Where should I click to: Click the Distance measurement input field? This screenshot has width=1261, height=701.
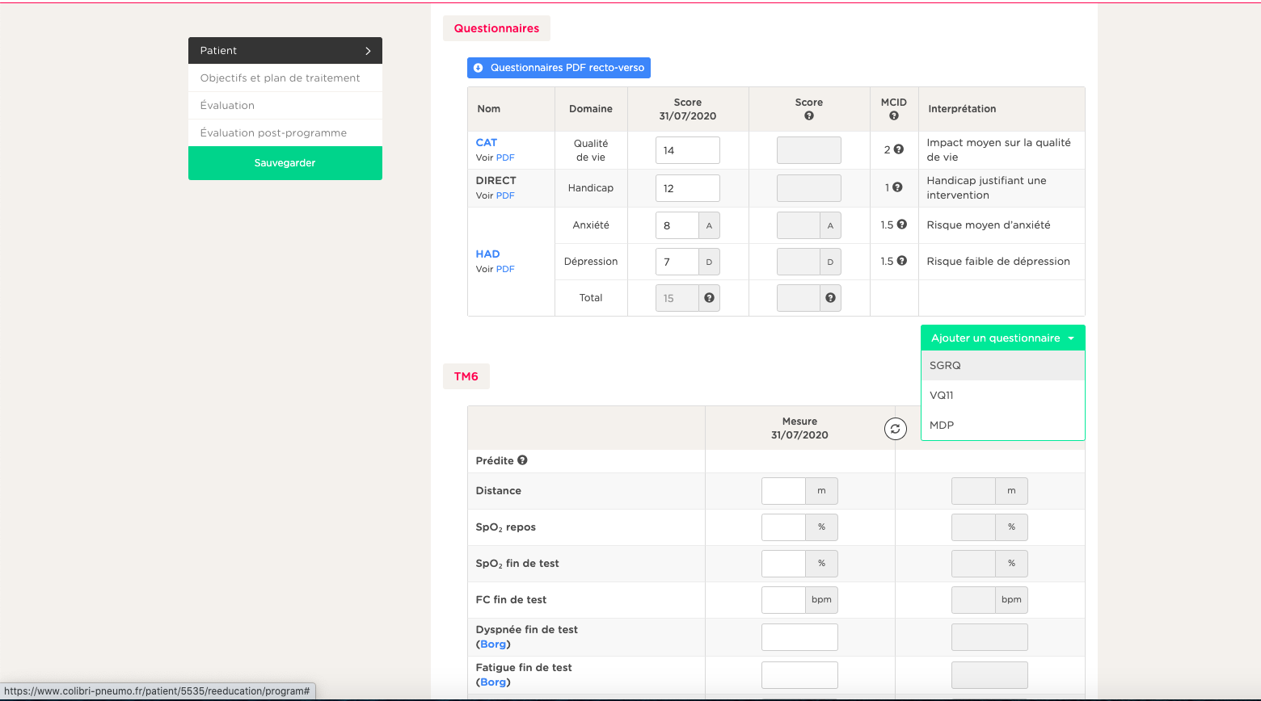(x=783, y=491)
